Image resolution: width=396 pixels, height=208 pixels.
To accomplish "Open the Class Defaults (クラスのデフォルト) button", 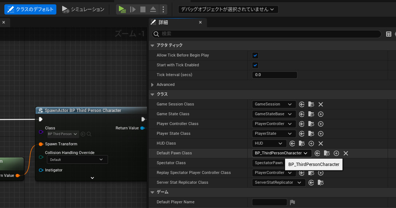I will (x=30, y=9).
